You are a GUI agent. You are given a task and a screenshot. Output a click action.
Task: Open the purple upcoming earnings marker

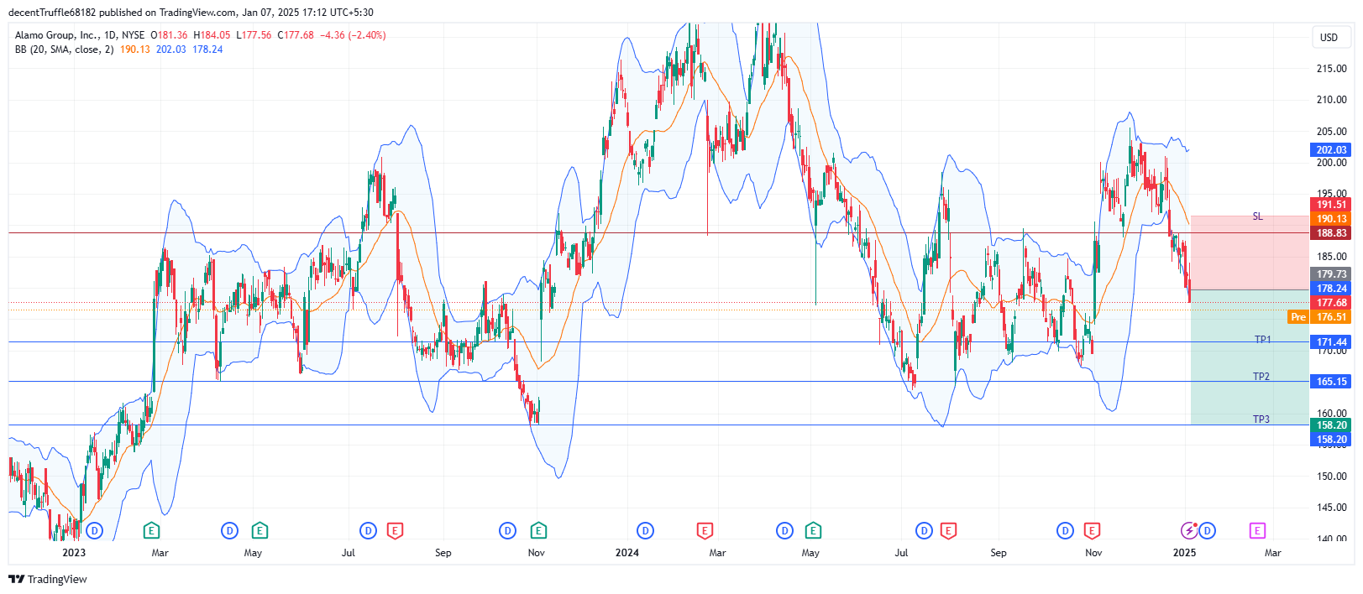click(1257, 530)
